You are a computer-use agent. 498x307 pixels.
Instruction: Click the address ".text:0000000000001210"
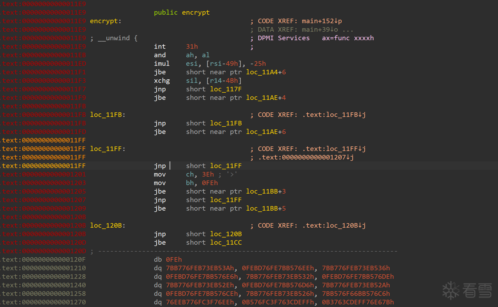coord(43,268)
